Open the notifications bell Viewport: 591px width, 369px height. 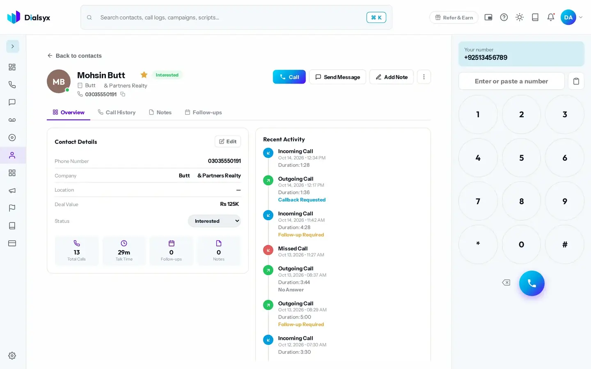551,17
